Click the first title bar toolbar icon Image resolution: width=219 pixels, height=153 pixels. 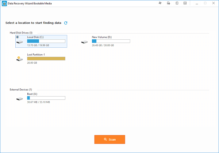pyautogui.click(x=160, y=3)
